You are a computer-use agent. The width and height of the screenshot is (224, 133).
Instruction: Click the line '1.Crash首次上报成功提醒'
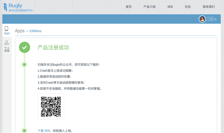(x=55, y=71)
